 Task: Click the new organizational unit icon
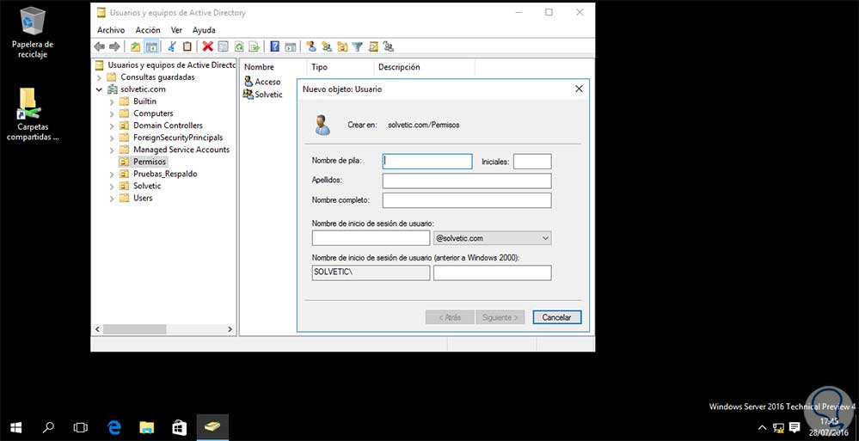point(342,46)
